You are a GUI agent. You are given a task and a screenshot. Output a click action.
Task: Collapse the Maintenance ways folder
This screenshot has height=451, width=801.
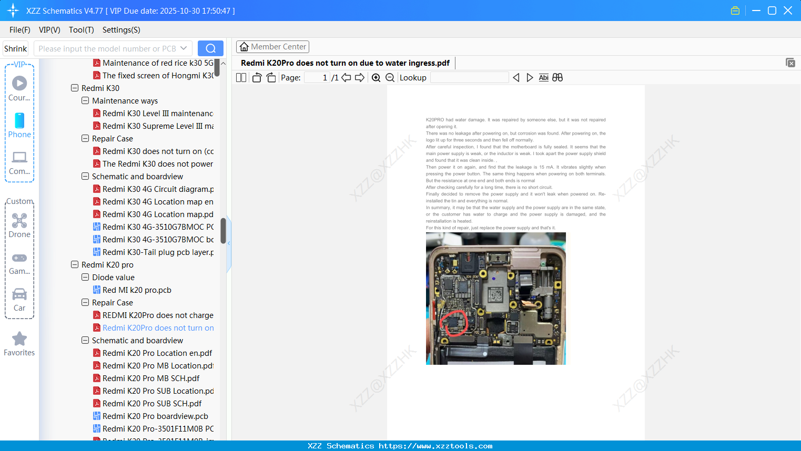click(85, 100)
